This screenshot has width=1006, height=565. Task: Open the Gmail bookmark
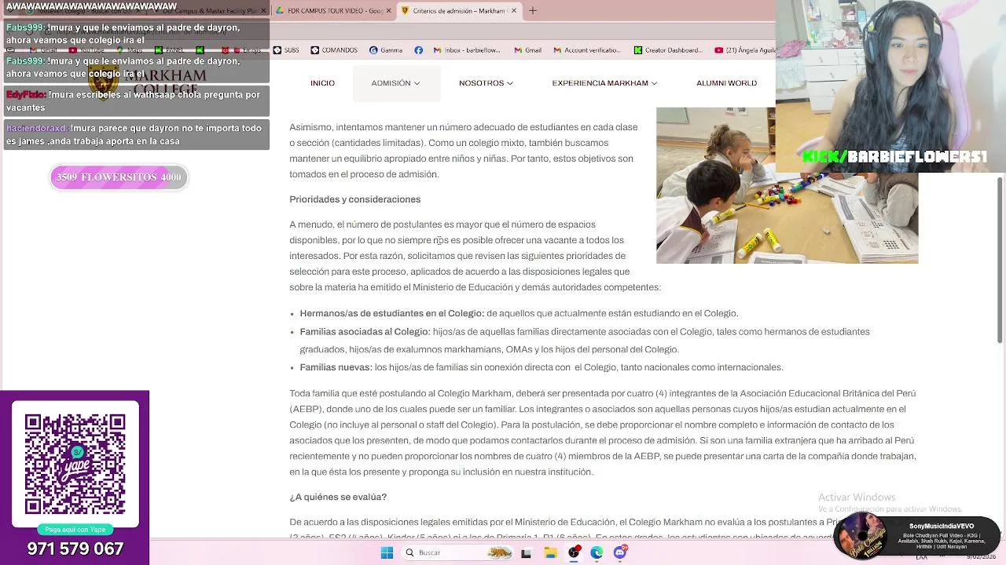[x=527, y=50]
